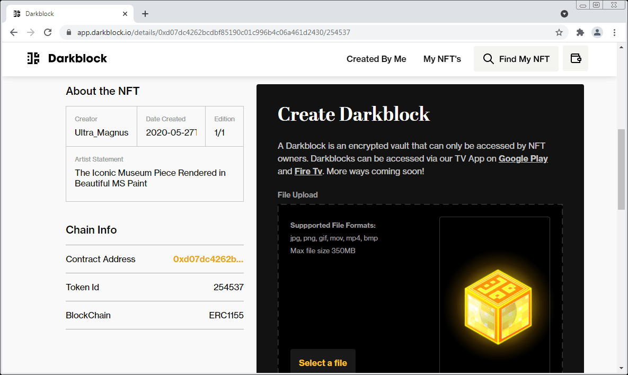The width and height of the screenshot is (628, 375).
Task: Click the Create Darkblock heading
Action: point(353,114)
